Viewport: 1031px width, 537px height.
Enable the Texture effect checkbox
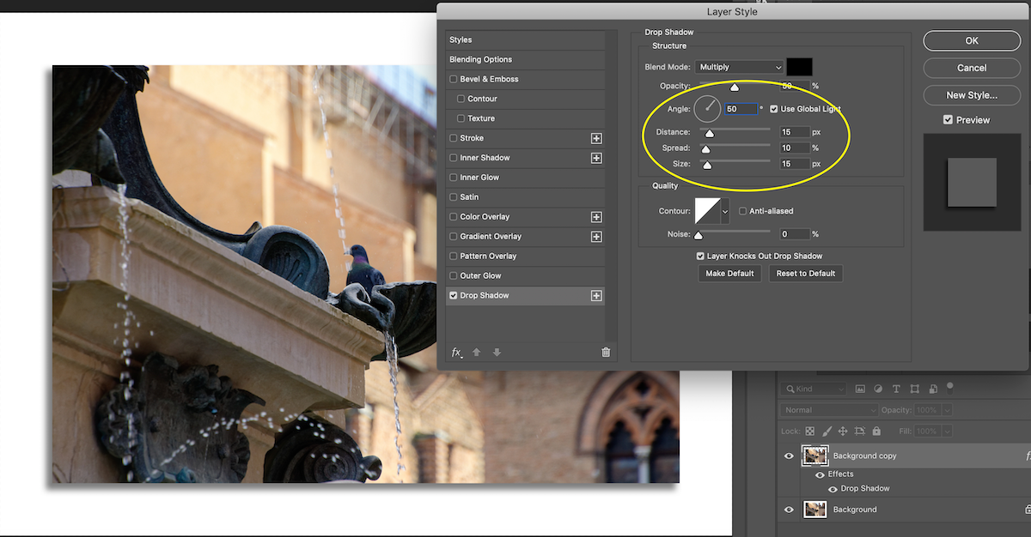click(x=461, y=119)
